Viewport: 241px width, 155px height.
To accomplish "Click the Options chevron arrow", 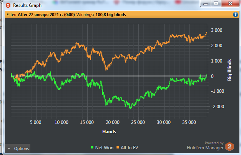I will pos(9,148).
